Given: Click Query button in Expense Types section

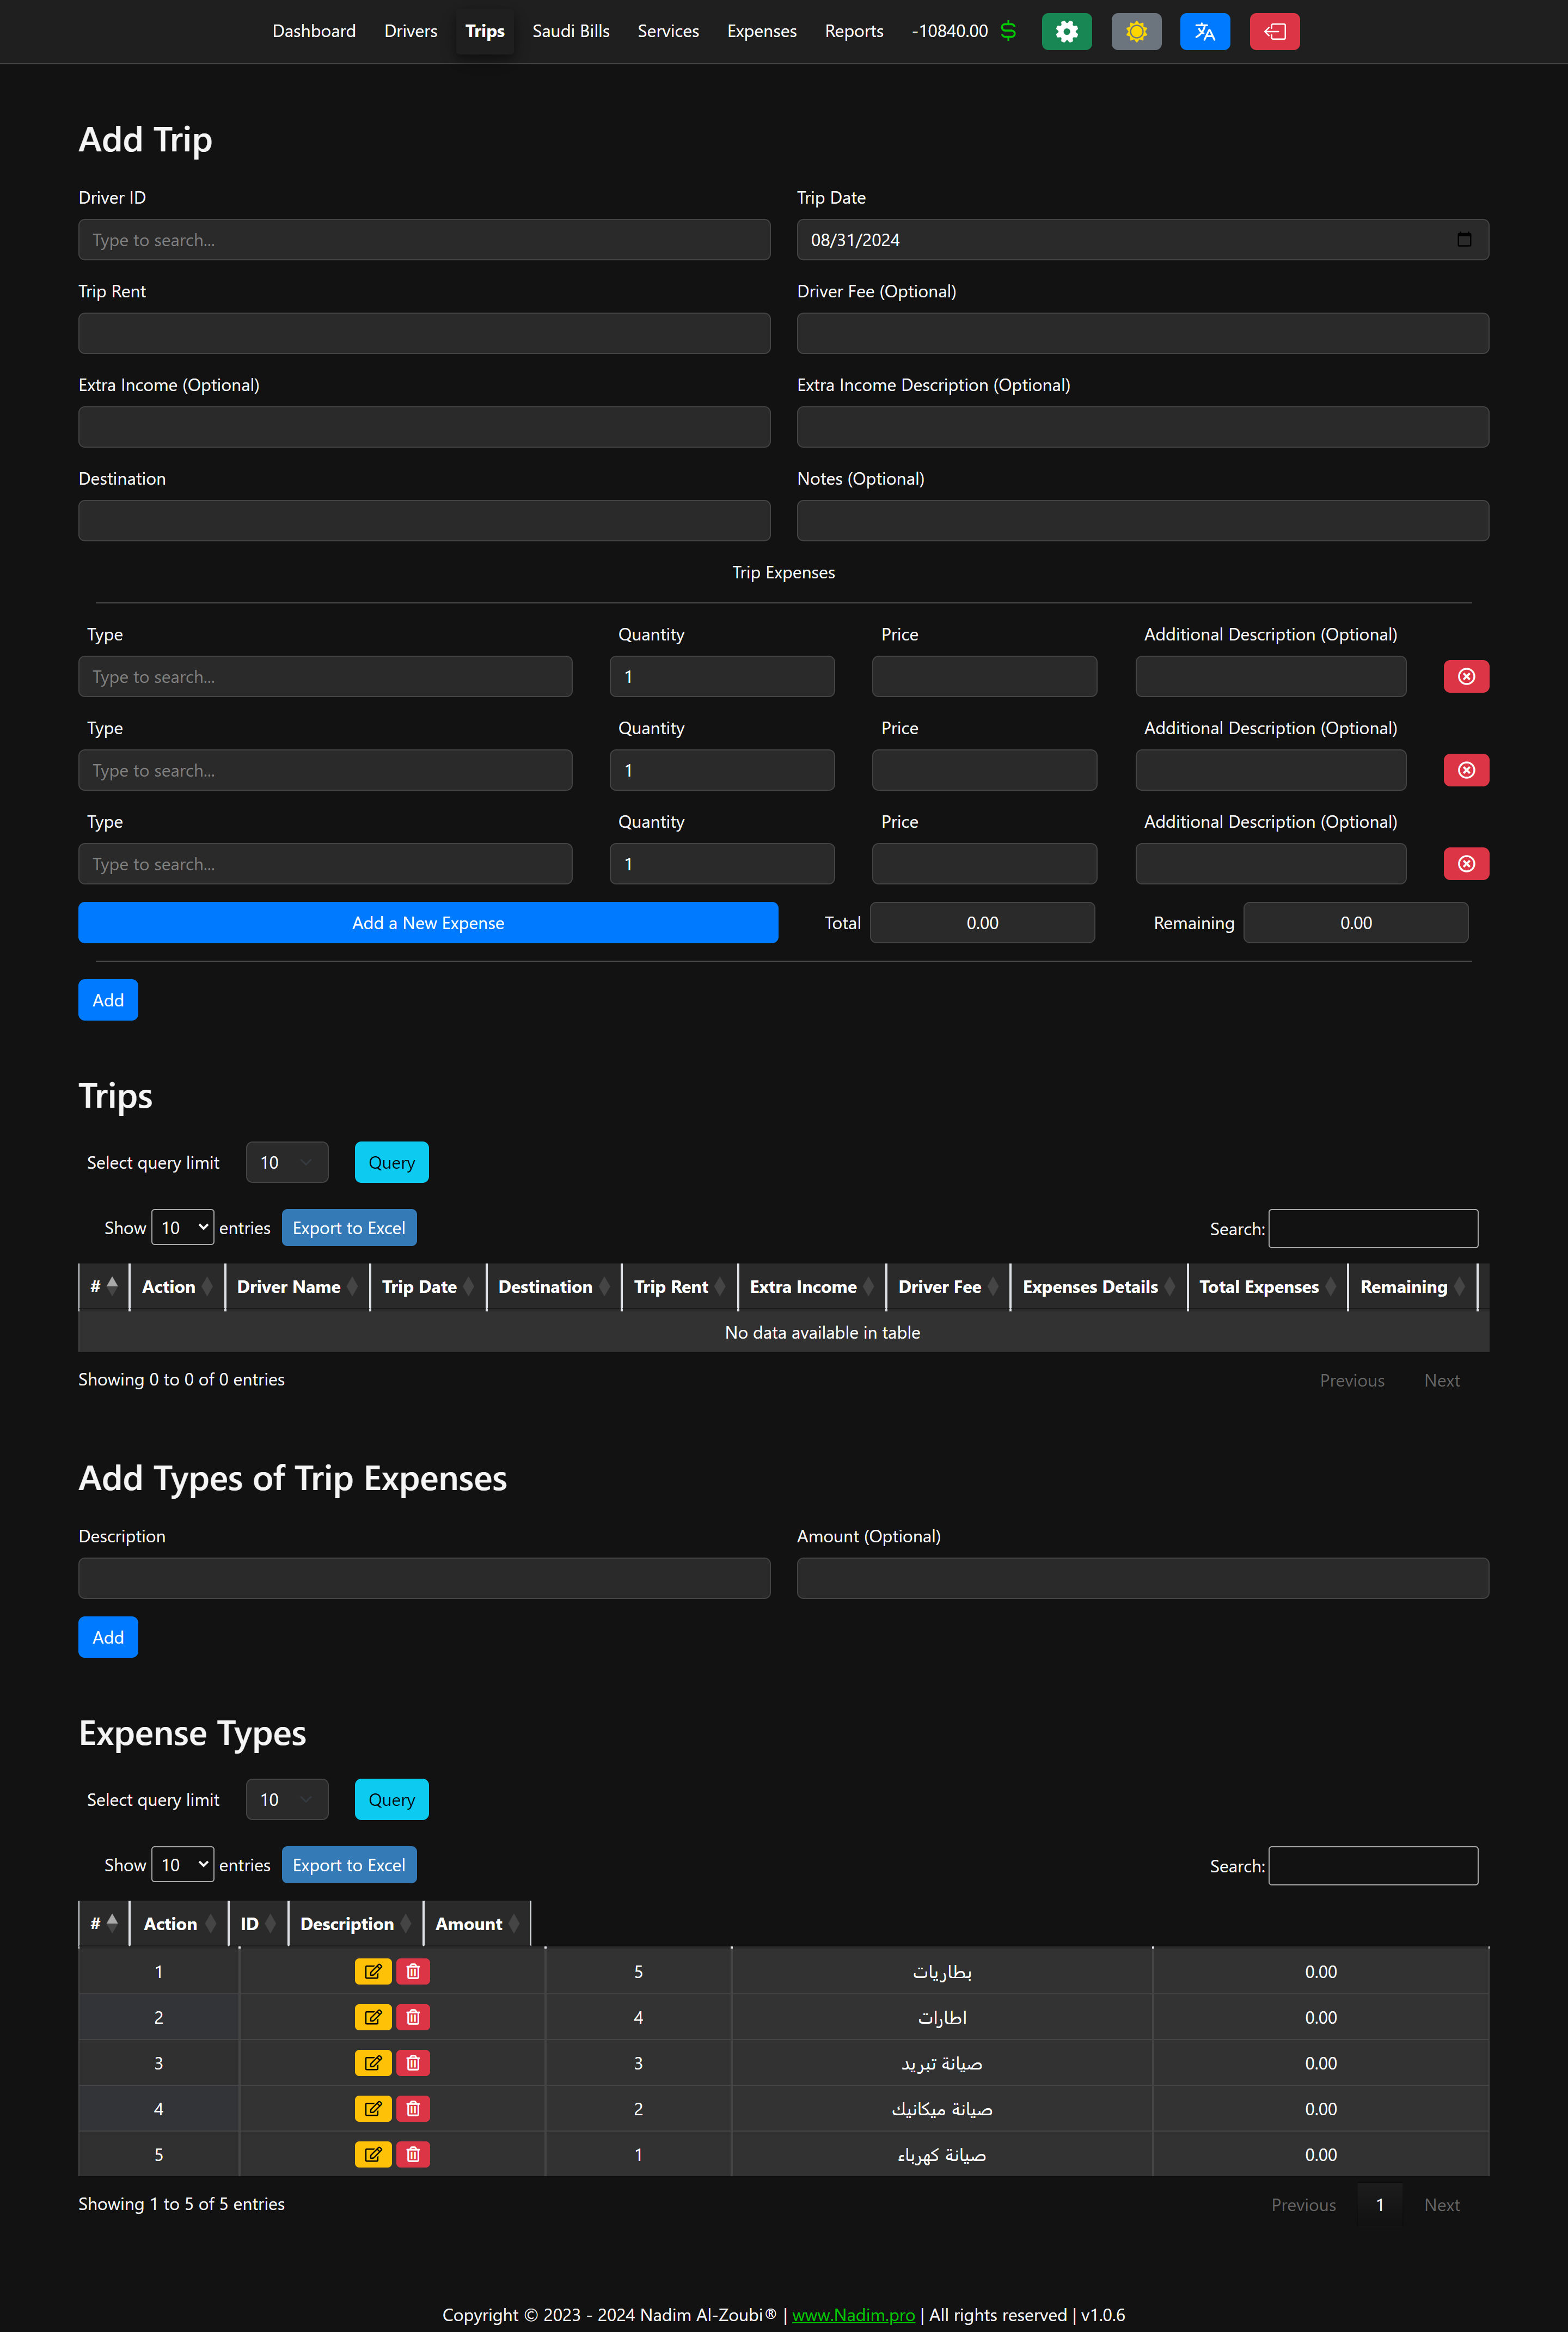Looking at the screenshot, I should pos(392,1799).
